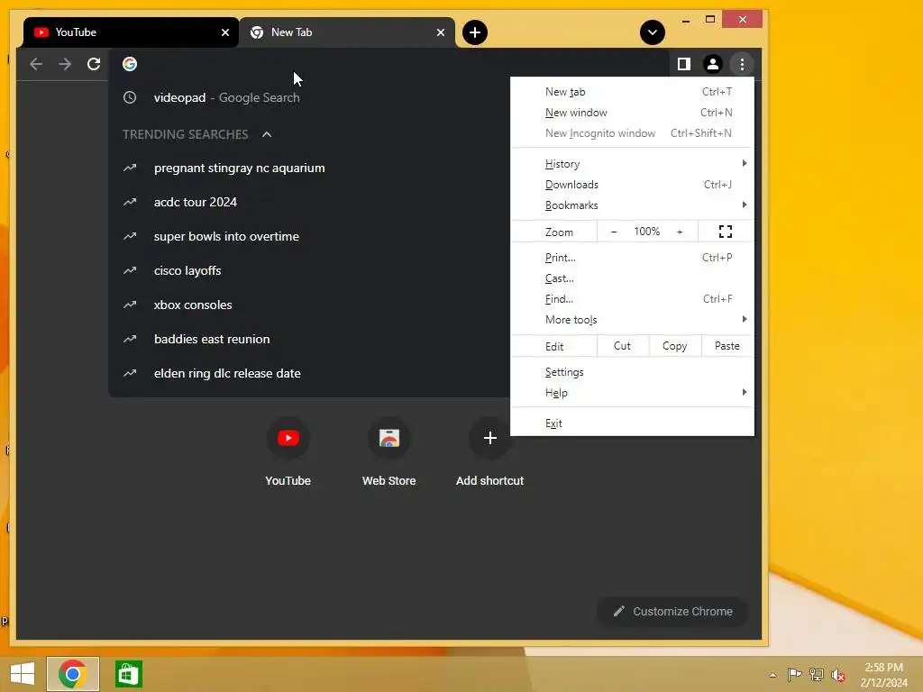Choose New window menu item
Screen dimensions: 923x692
(632, 113)
